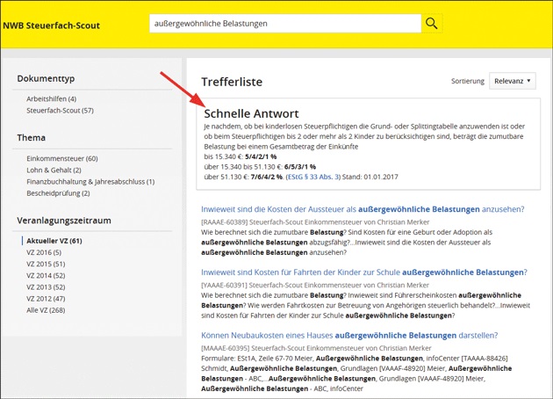Select Aktueller VZ (61) assessment period
The image size is (553, 399).
click(54, 240)
